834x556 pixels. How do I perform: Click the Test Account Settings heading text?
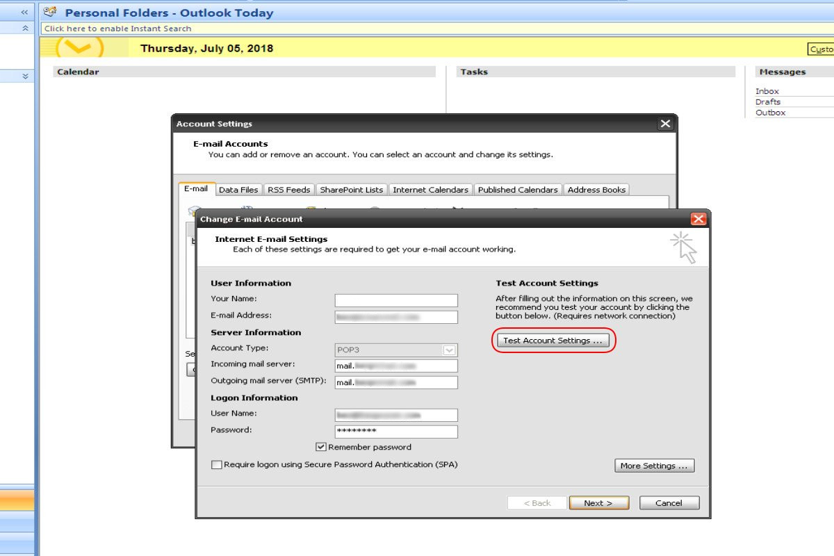[x=547, y=284]
